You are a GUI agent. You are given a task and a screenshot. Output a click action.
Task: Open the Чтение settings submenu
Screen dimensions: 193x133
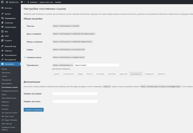pos(4,76)
